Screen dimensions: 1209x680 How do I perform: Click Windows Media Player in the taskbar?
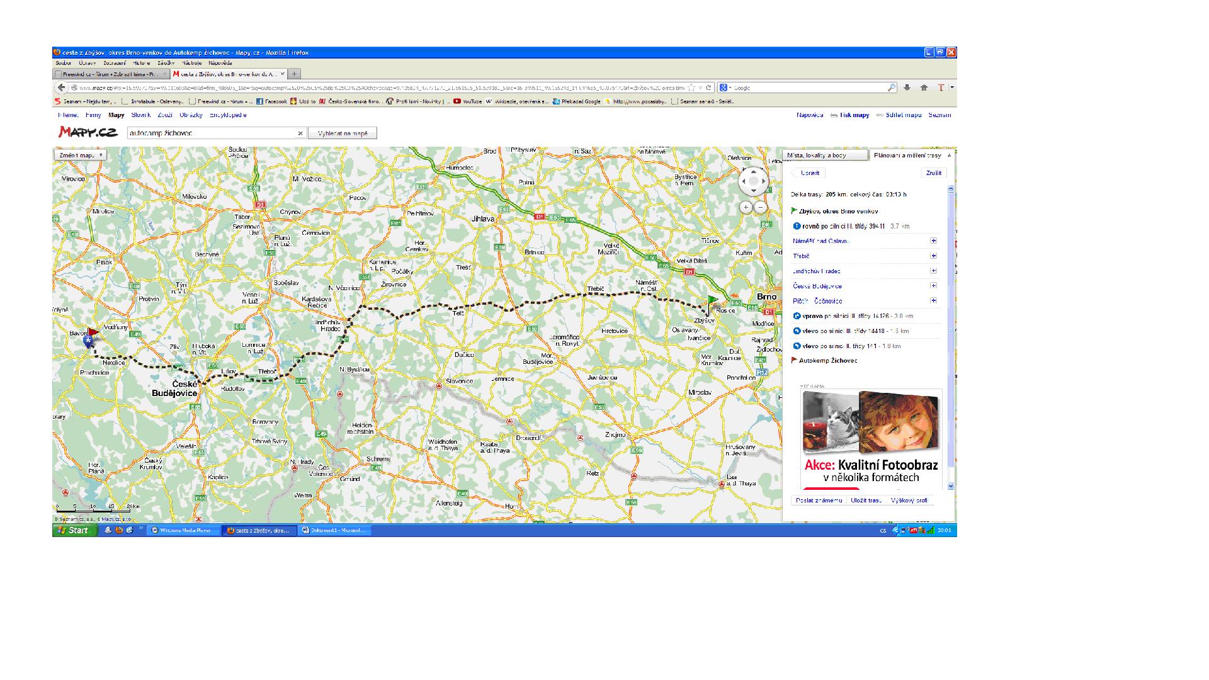(x=183, y=531)
